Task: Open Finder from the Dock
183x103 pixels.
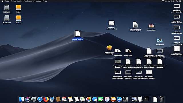Action: click(x=22, y=99)
